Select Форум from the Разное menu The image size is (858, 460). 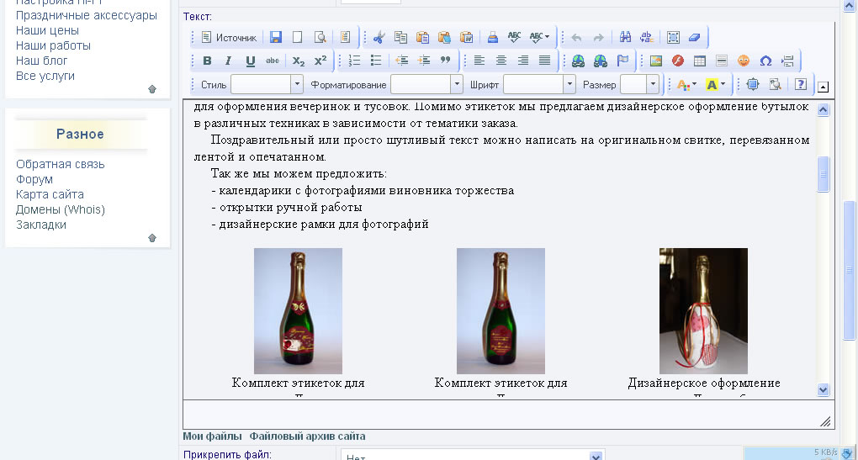click(34, 179)
